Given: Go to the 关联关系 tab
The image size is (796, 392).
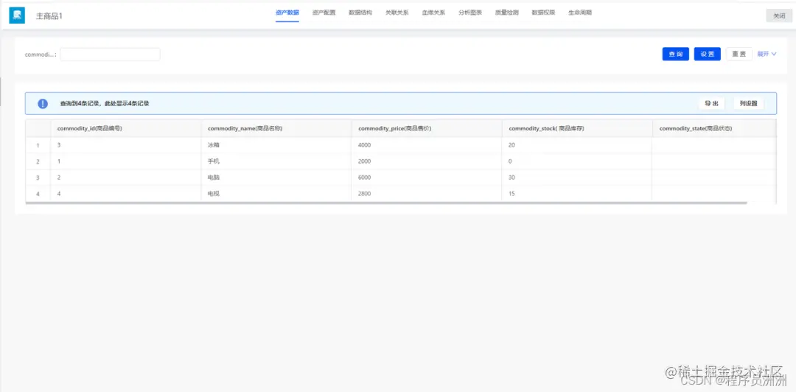Looking at the screenshot, I should [397, 13].
